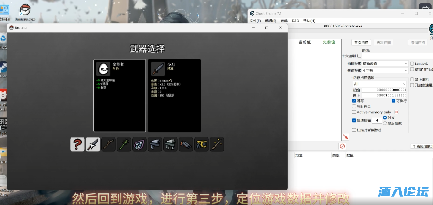Image resolution: width=433 pixels, height=205 pixels.
Task: Select the green spiked club weapon
Action: point(124,144)
